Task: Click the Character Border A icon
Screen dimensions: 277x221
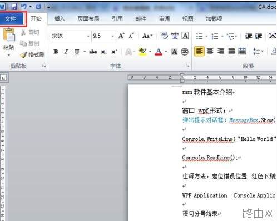Action: pyautogui.click(x=185, y=36)
